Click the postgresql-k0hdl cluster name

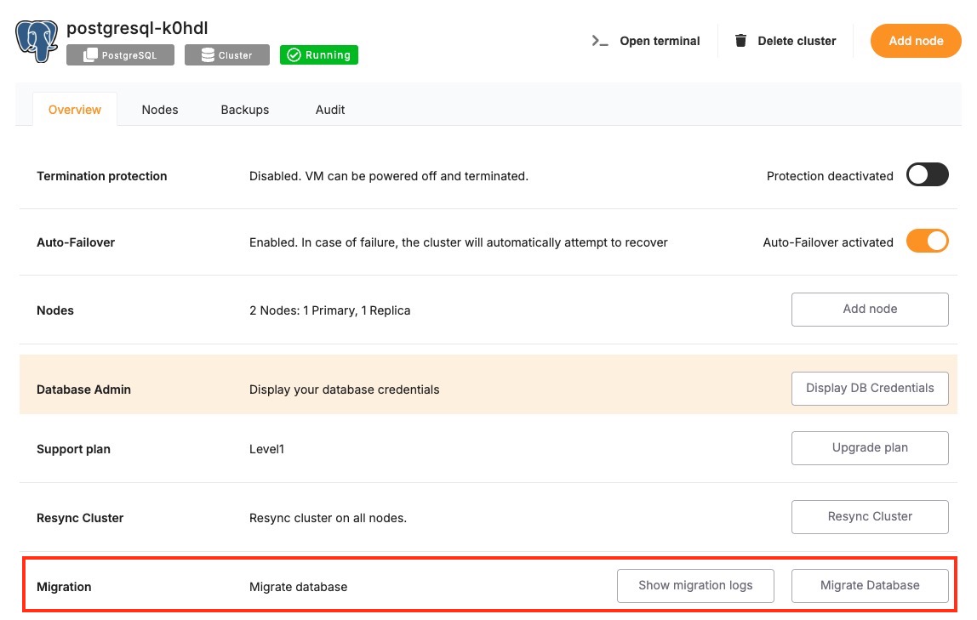pyautogui.click(x=137, y=28)
